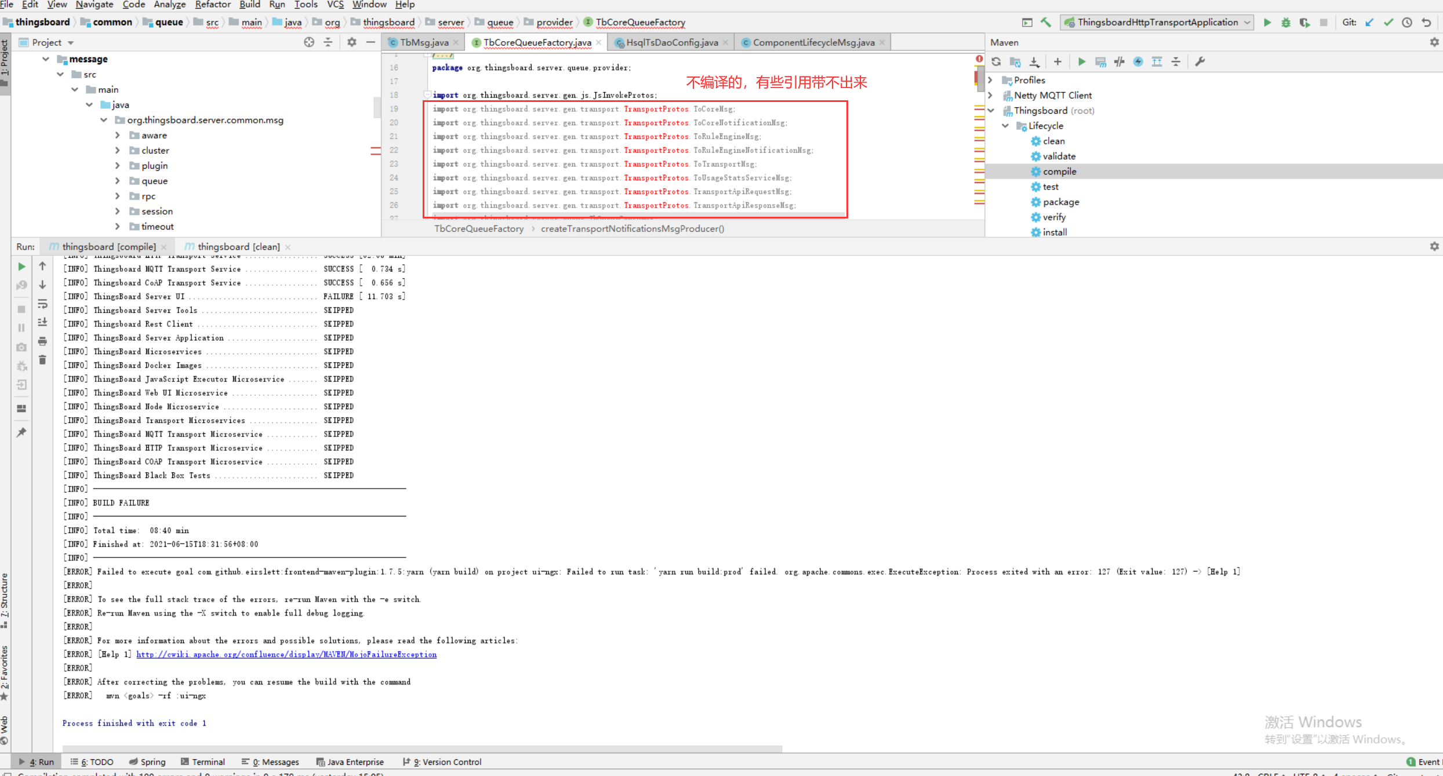Clear Run console with trash icon
The width and height of the screenshot is (1443, 776).
[x=42, y=360]
